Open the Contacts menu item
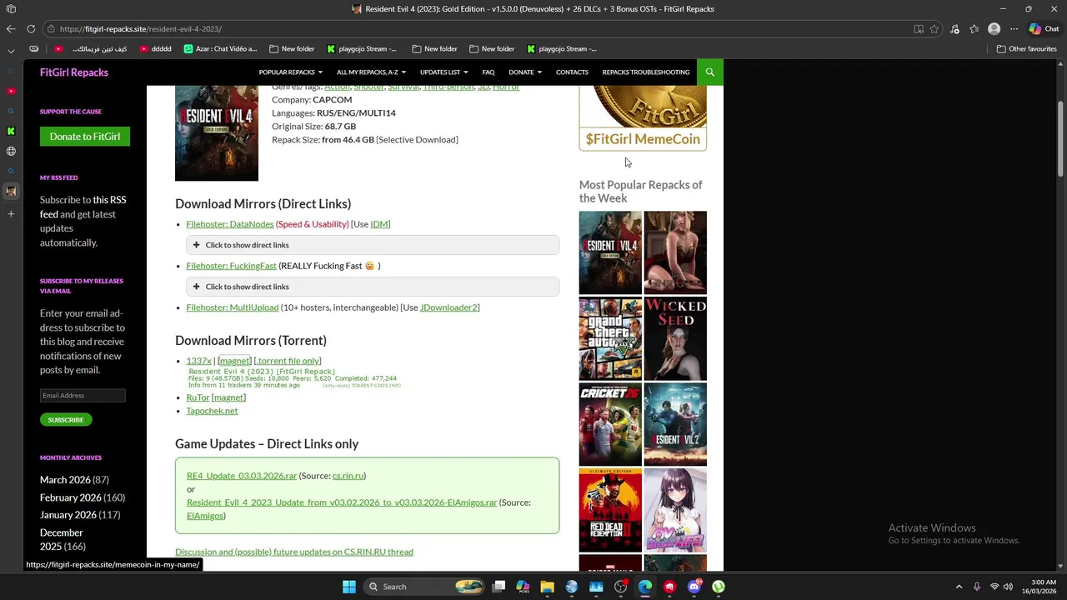 [x=572, y=72]
